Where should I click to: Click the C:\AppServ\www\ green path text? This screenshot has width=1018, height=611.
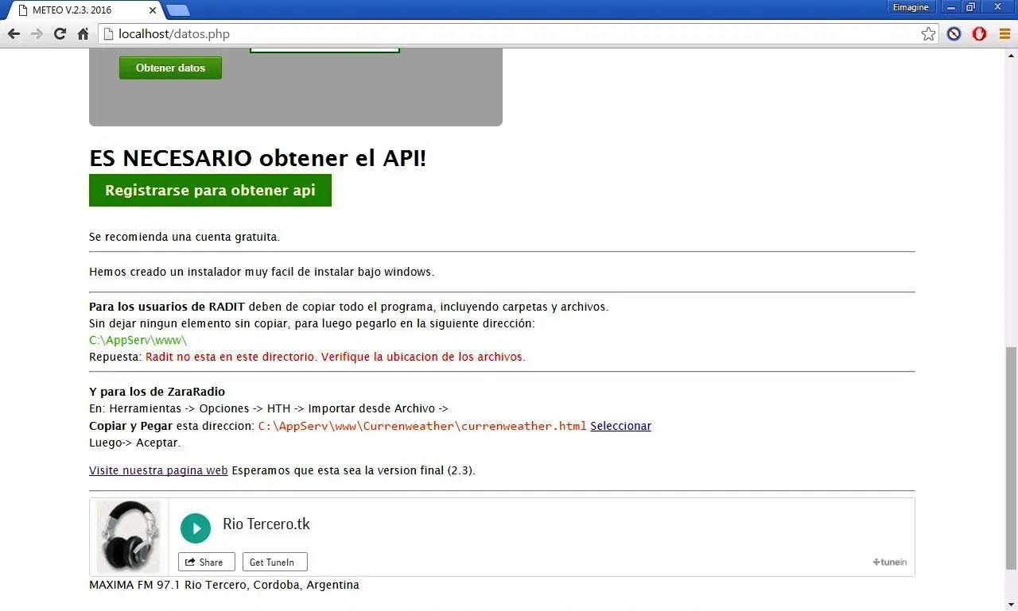tap(138, 340)
